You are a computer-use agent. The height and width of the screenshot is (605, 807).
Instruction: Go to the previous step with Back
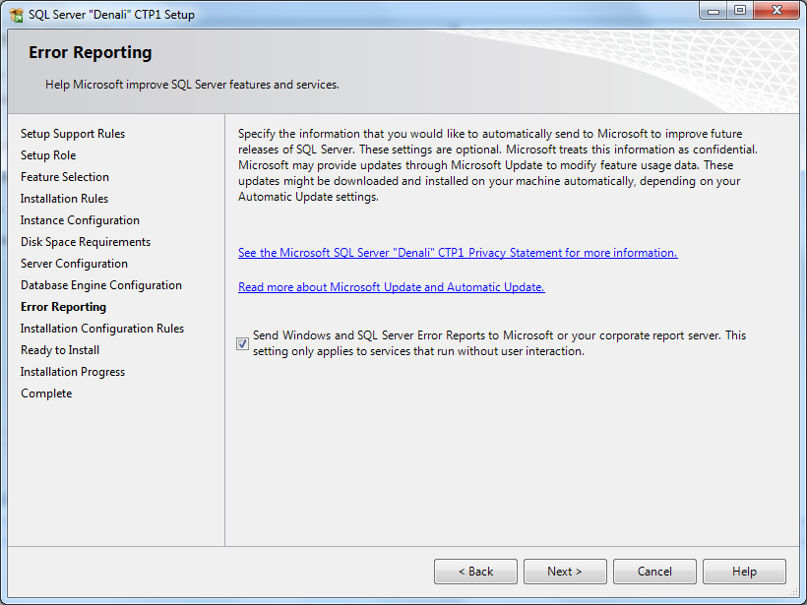[475, 572]
